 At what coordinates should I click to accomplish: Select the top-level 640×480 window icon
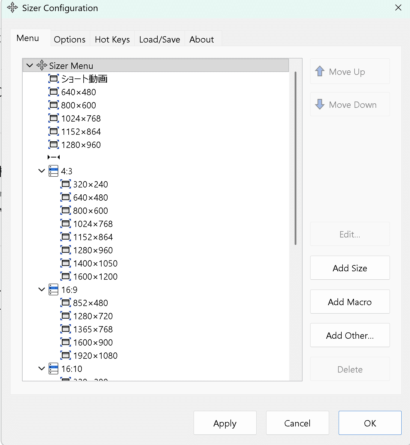pyautogui.click(x=54, y=92)
